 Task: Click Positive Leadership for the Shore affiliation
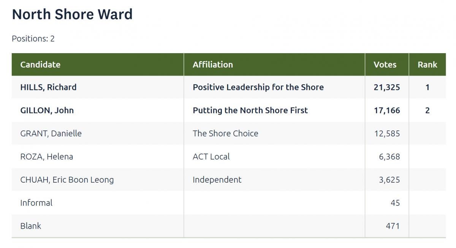258,87
